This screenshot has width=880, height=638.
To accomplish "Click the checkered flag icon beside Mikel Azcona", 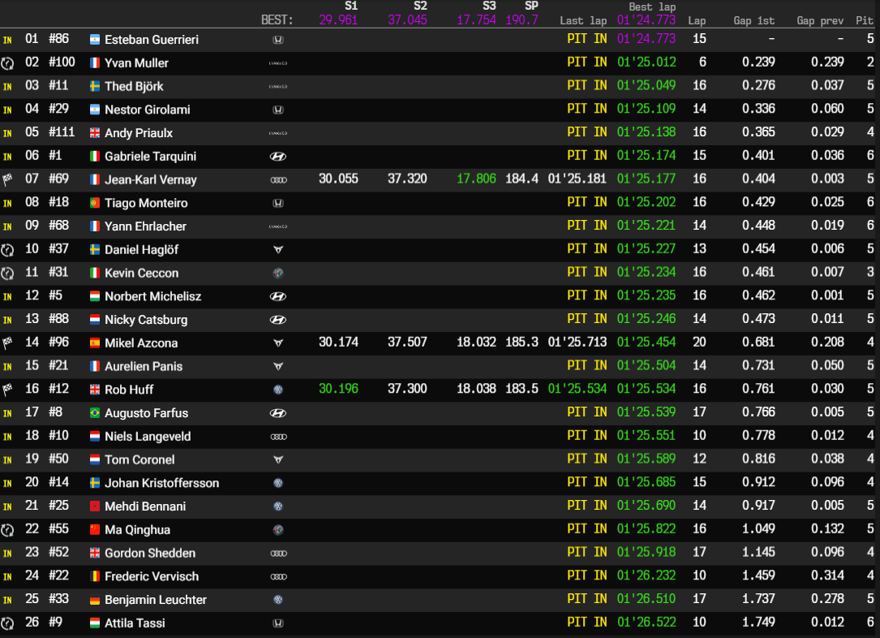I will coord(8,342).
